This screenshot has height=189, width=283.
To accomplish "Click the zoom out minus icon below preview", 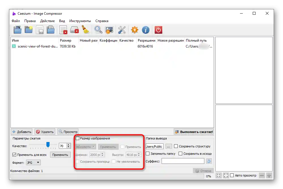I will (x=262, y=175).
